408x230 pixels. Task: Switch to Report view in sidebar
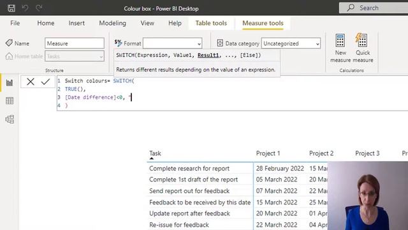(x=10, y=82)
